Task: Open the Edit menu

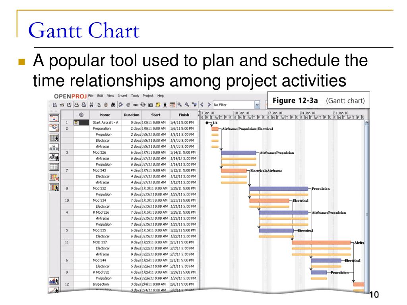Action: point(100,96)
